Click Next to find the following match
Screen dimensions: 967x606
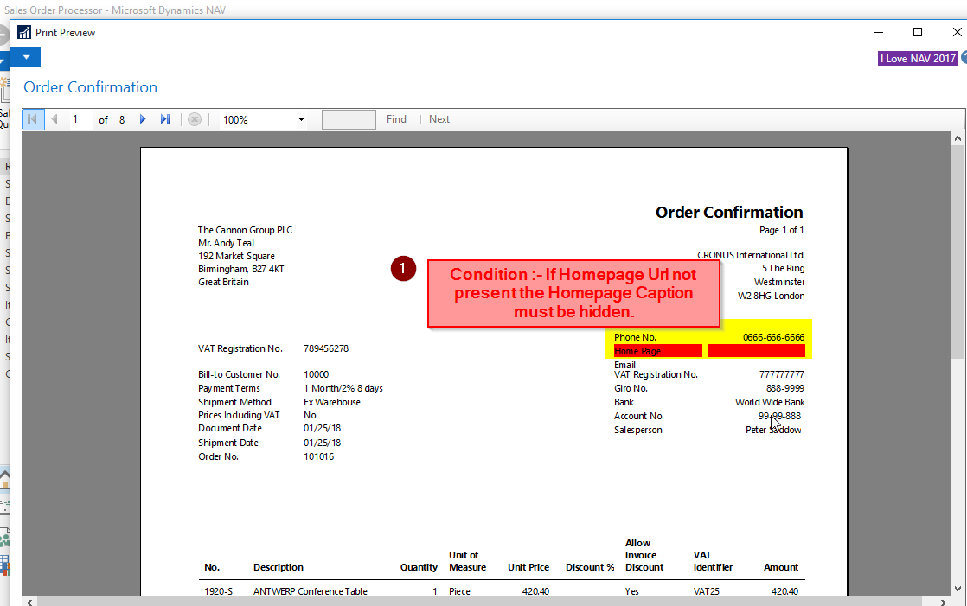point(438,118)
